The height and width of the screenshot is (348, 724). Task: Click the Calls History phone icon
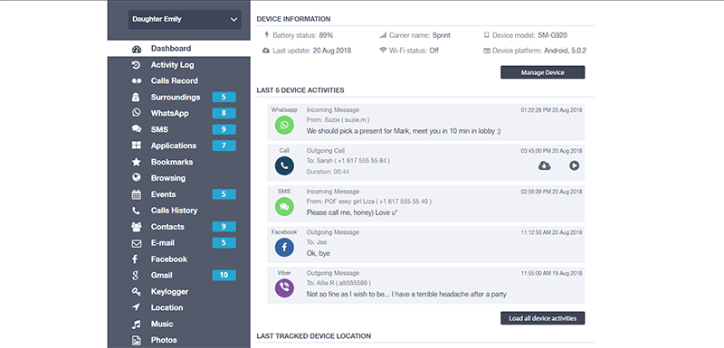(x=137, y=211)
